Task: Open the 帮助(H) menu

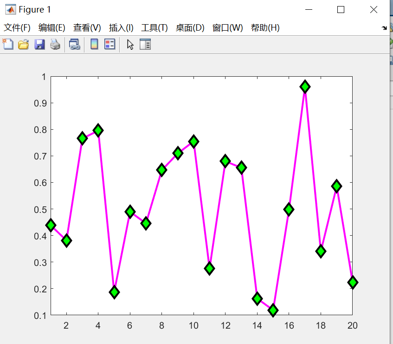Action: (x=266, y=28)
